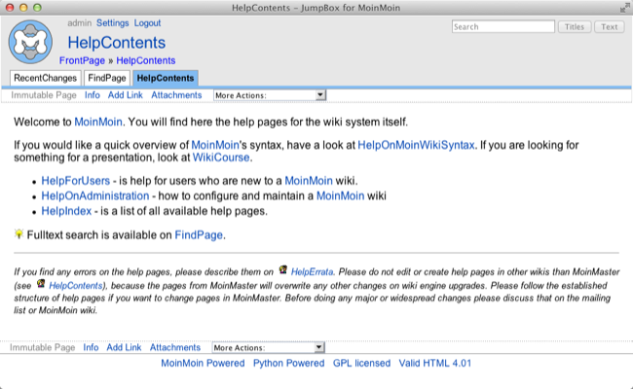This screenshot has width=633, height=389.
Task: Click top Immutable Page text
Action: (44, 95)
